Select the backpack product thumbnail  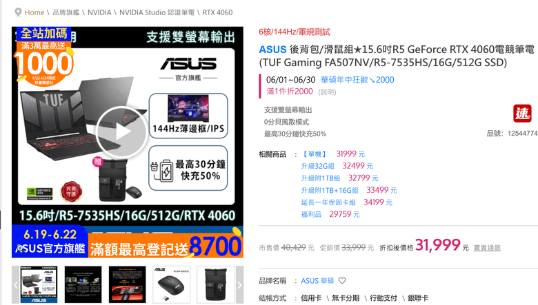point(215,284)
